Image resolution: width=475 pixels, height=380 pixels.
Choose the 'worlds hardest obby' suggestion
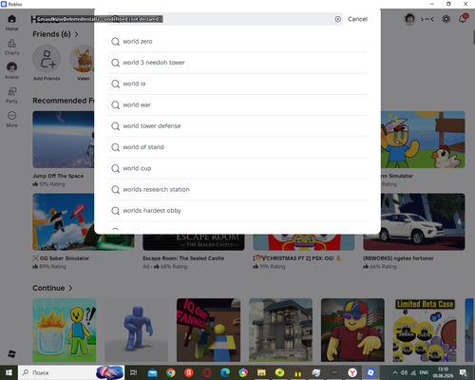click(x=237, y=211)
